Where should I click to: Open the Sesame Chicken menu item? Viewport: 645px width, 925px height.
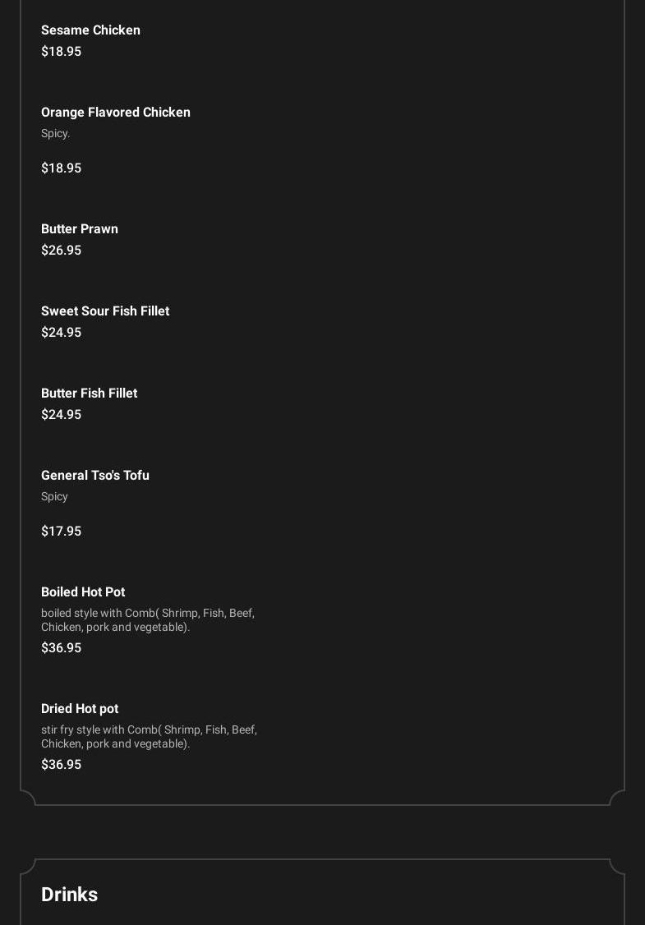click(90, 30)
